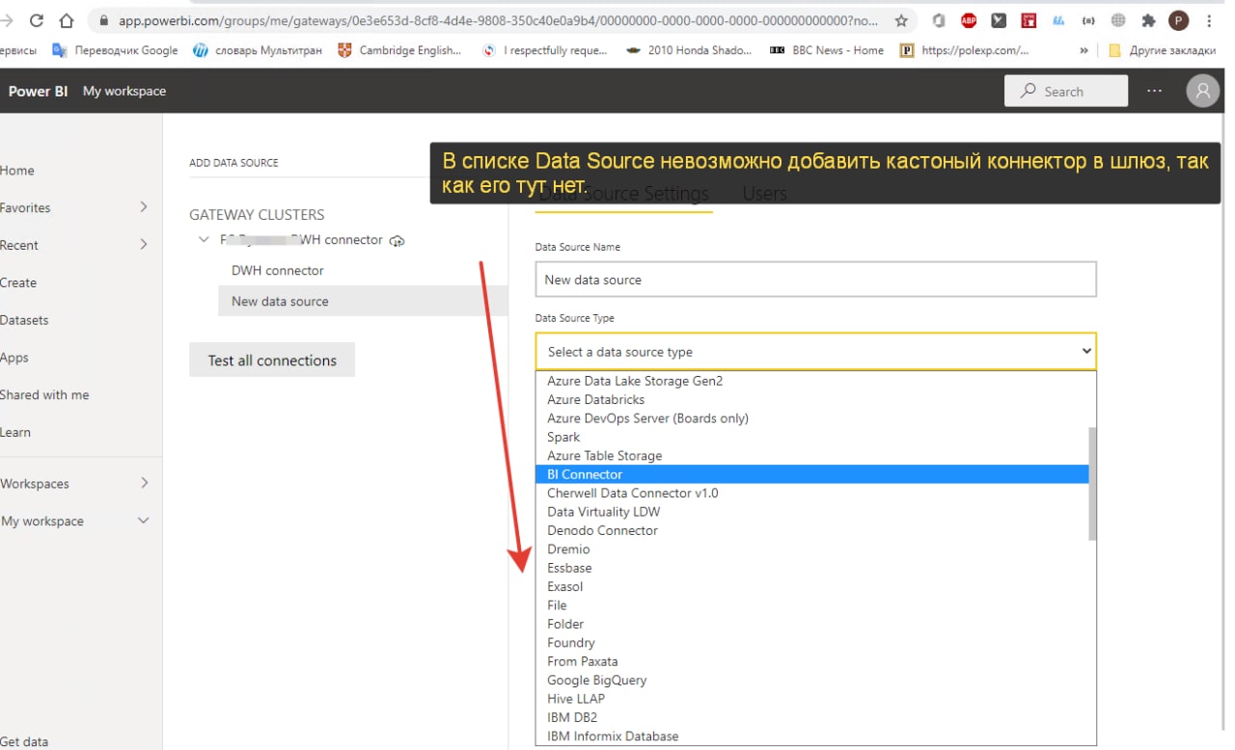
Task: Expand Recent flyout arrow
Action: [x=144, y=245]
